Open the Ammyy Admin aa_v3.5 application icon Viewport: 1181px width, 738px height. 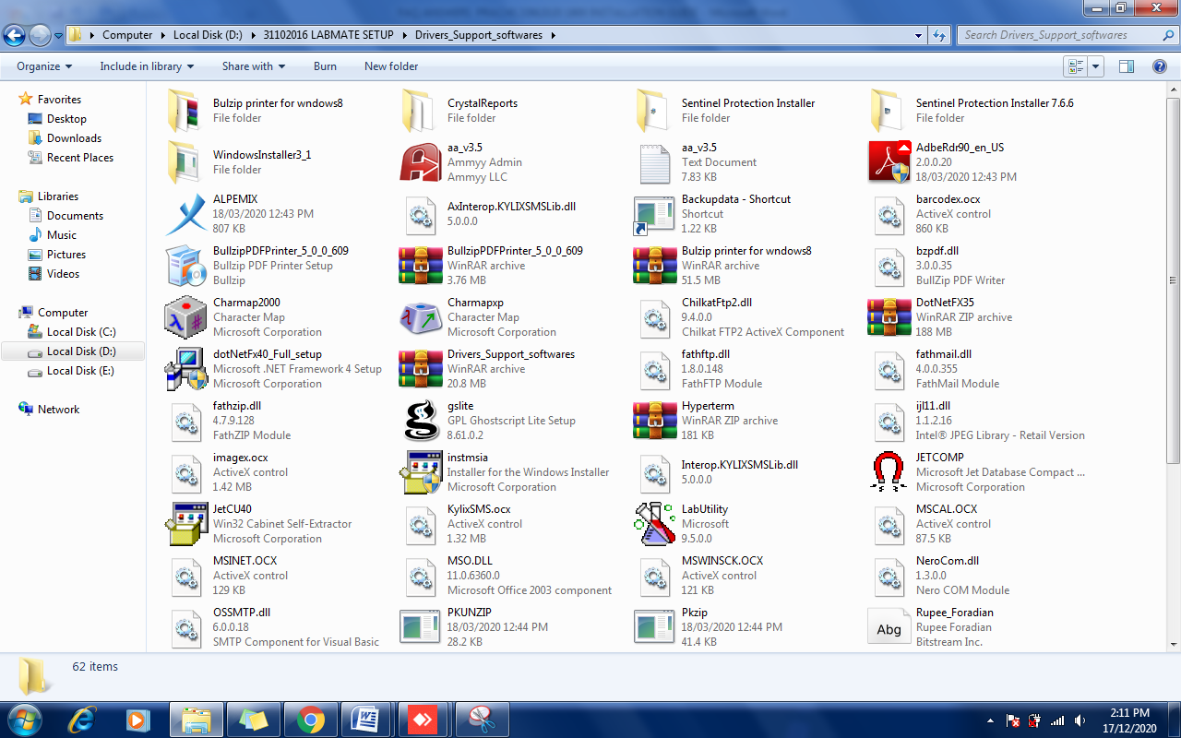pos(421,162)
